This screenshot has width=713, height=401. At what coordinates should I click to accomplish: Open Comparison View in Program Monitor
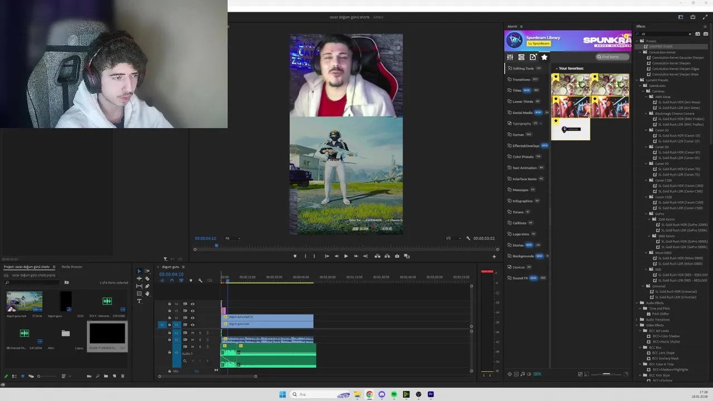(407, 256)
